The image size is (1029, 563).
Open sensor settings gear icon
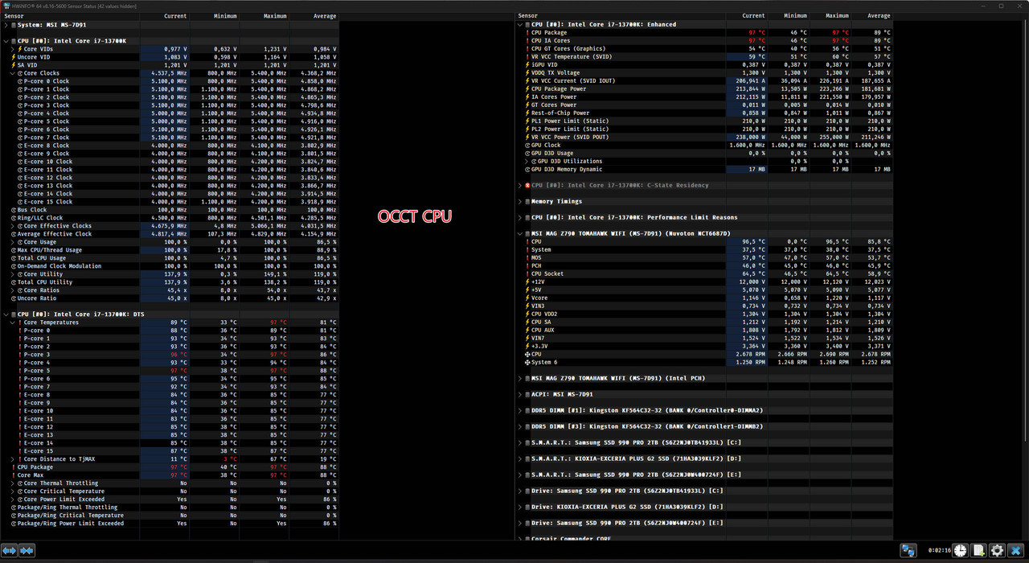(x=998, y=551)
